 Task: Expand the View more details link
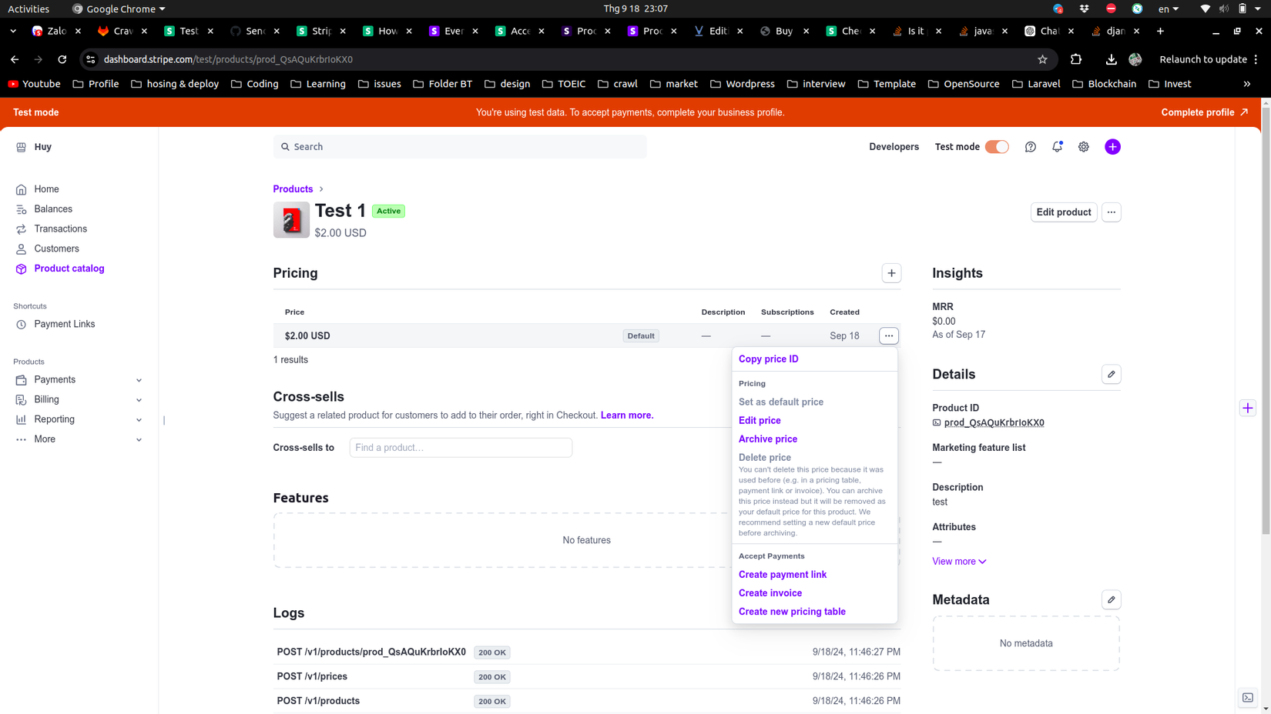pyautogui.click(x=958, y=561)
